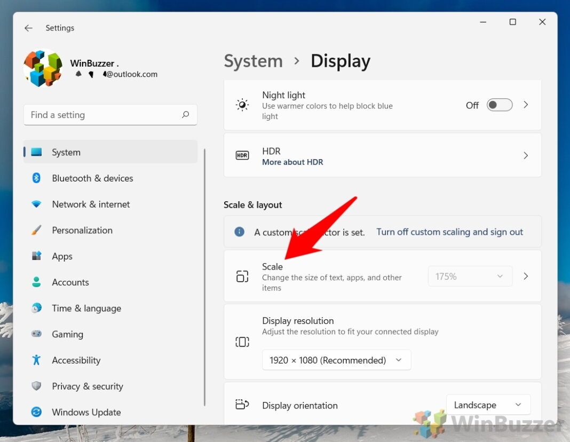
Task: Click the sidebar vertical scrollbar
Action: point(204,277)
